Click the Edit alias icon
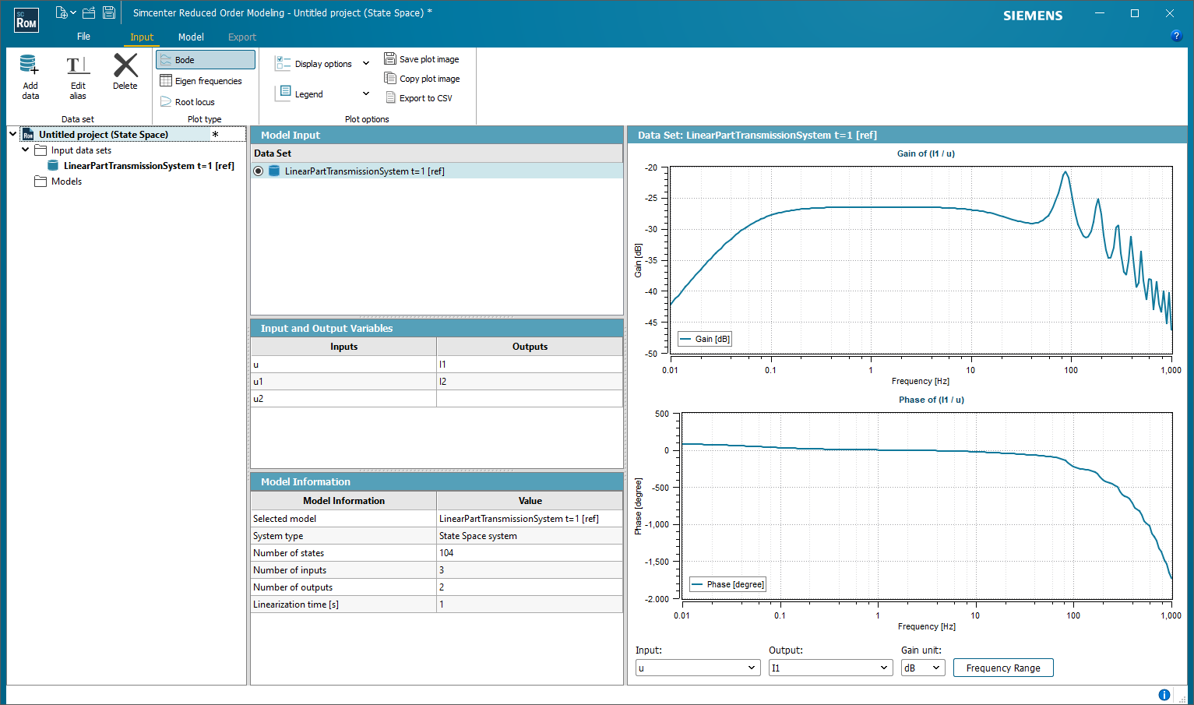Image resolution: width=1194 pixels, height=705 pixels. point(78,65)
